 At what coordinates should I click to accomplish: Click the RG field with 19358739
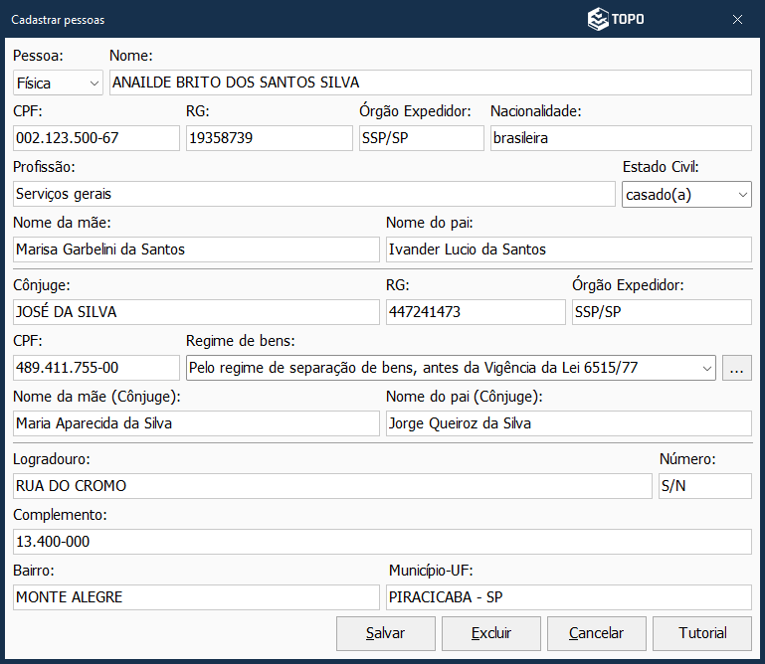click(269, 138)
